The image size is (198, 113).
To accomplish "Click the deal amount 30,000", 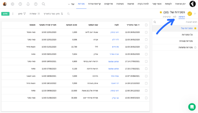I will click(74, 98).
